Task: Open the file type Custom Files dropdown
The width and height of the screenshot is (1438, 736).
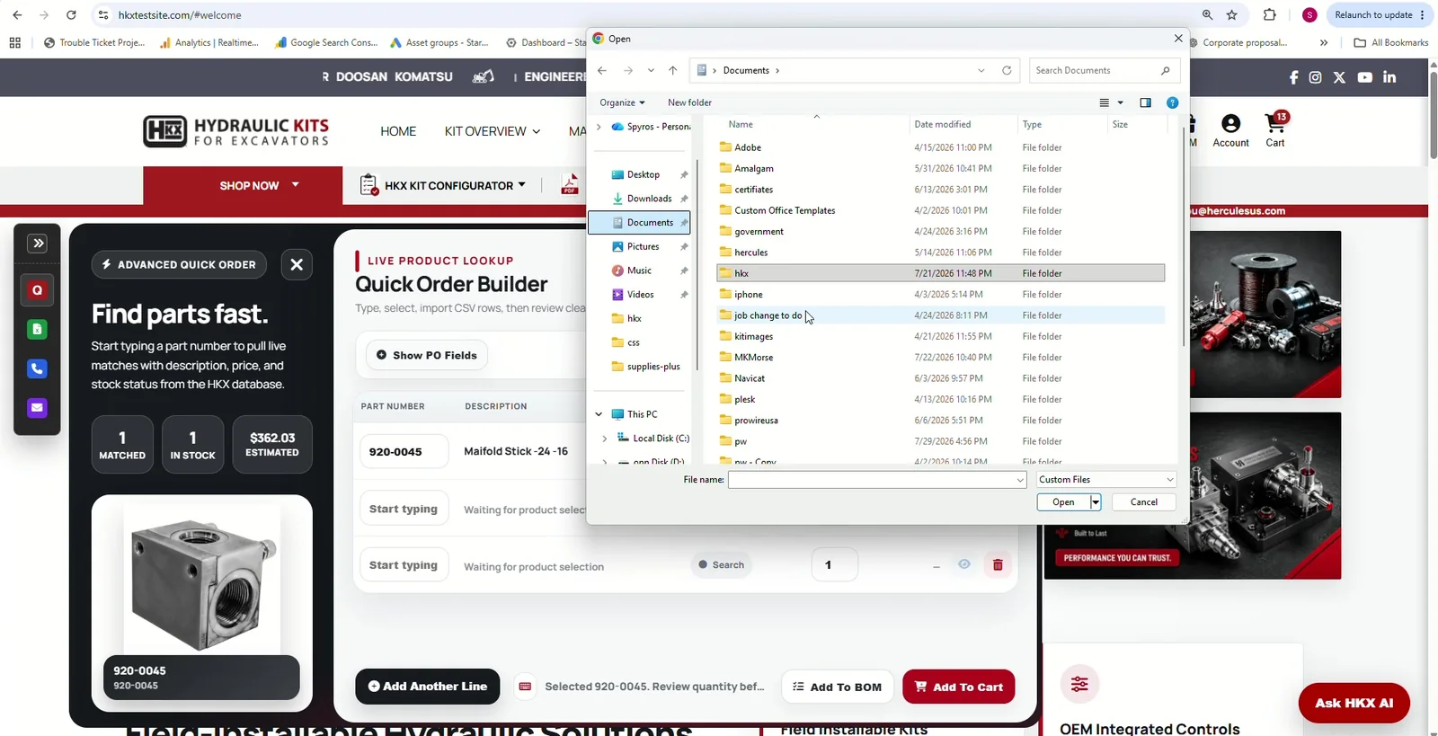Action: click(1105, 480)
